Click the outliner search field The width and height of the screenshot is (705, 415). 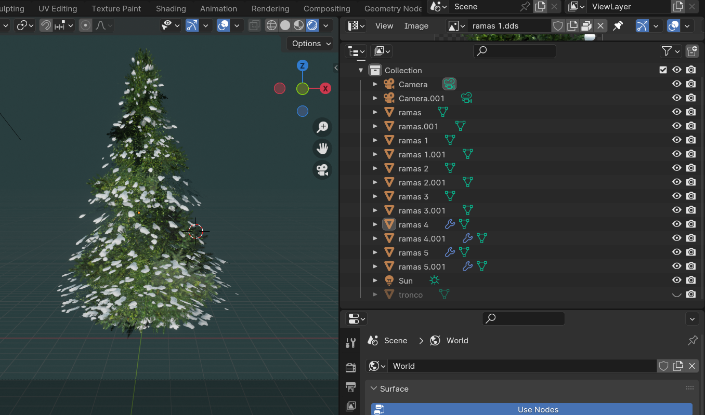(x=514, y=51)
